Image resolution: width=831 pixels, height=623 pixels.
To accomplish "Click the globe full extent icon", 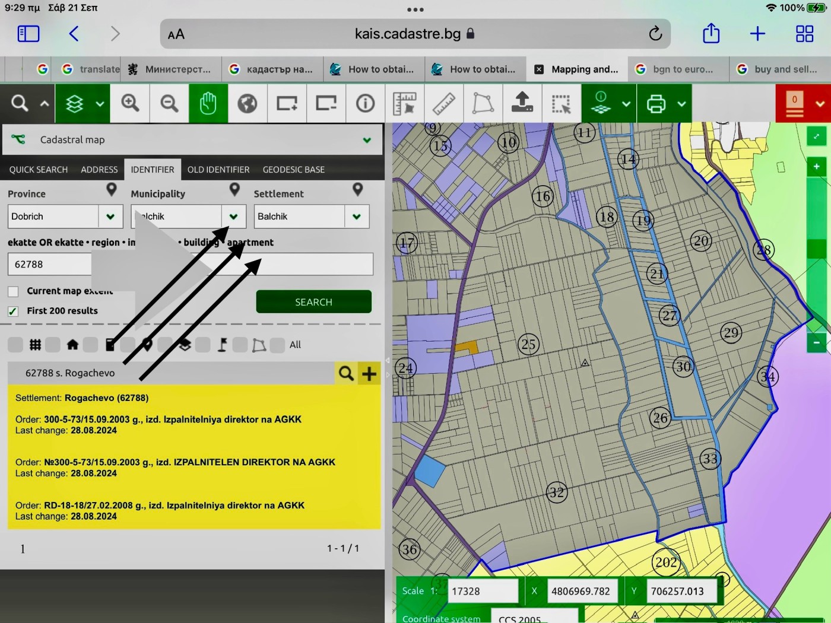I will 247,104.
